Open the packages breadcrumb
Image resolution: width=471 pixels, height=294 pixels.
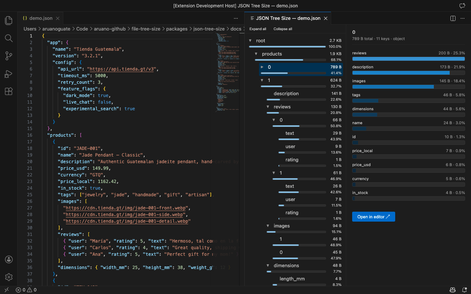click(x=177, y=29)
